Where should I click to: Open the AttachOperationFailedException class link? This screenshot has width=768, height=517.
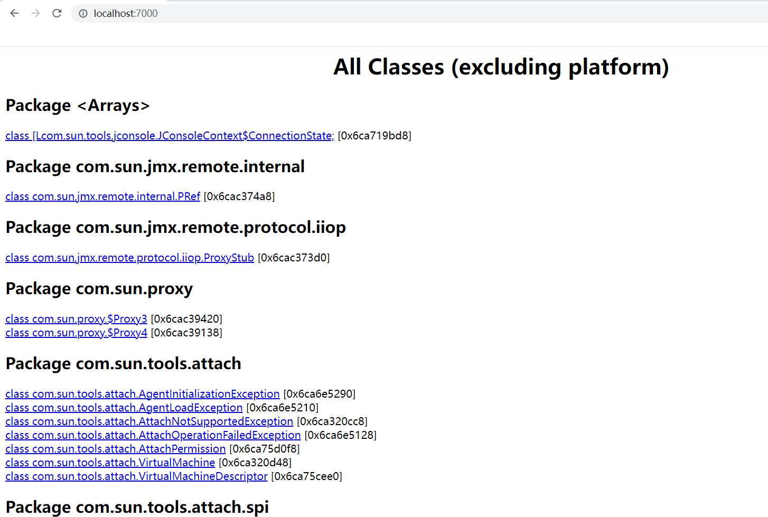[153, 435]
